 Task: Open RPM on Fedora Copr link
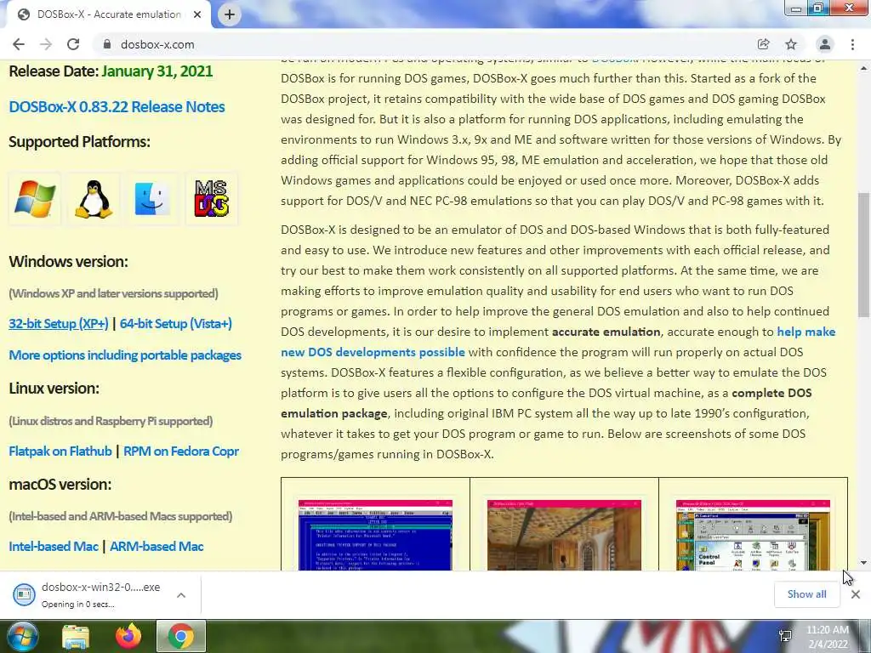180,451
